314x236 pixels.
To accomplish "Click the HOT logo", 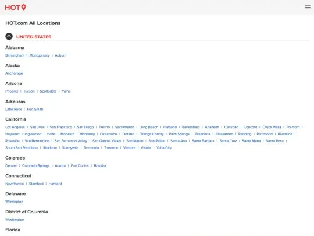I will [15, 8].
